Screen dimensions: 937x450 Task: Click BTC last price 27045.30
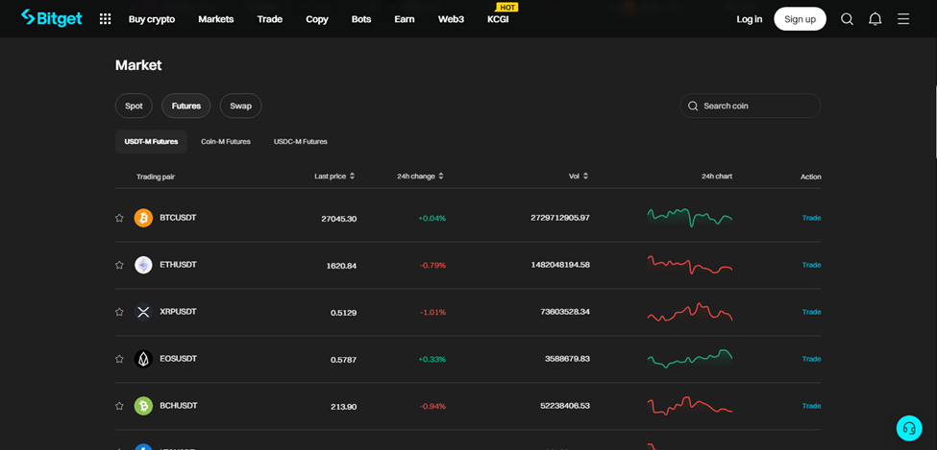click(x=339, y=219)
